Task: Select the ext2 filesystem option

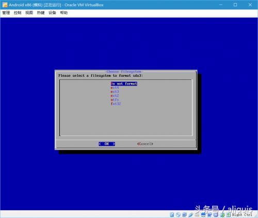Action: pos(115,96)
